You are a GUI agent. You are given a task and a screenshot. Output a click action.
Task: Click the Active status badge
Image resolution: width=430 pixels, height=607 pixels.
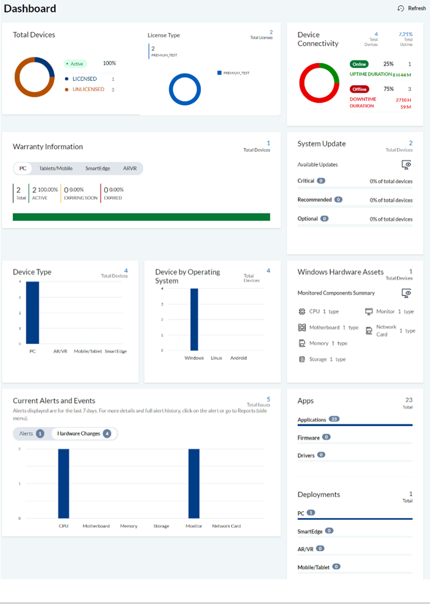75,64
